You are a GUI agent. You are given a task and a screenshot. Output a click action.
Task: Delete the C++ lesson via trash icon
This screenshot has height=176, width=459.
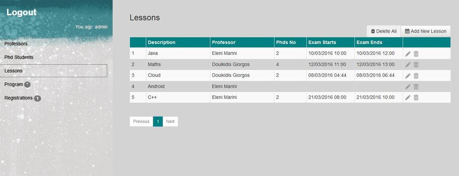coord(416,97)
